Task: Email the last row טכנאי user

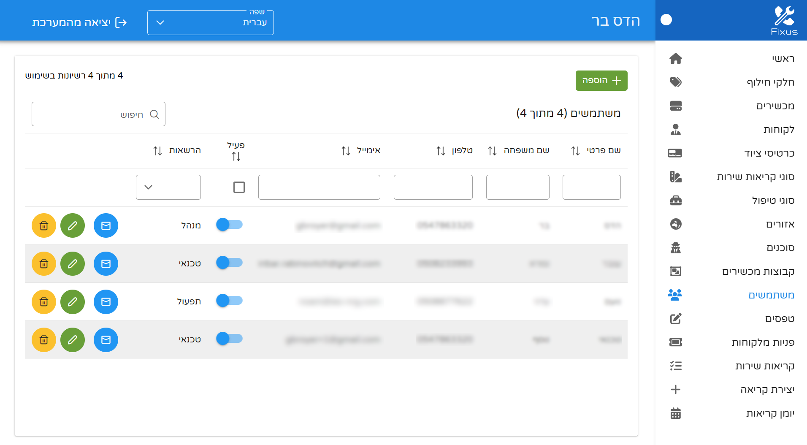Action: click(x=106, y=339)
